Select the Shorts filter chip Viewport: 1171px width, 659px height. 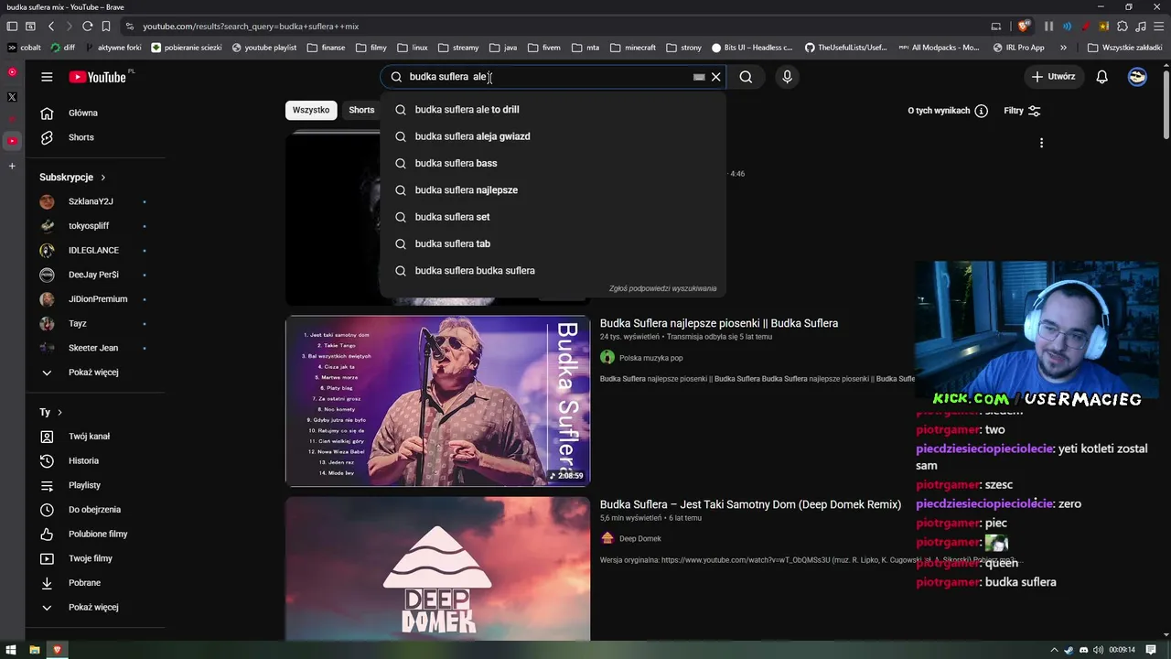[361, 110]
